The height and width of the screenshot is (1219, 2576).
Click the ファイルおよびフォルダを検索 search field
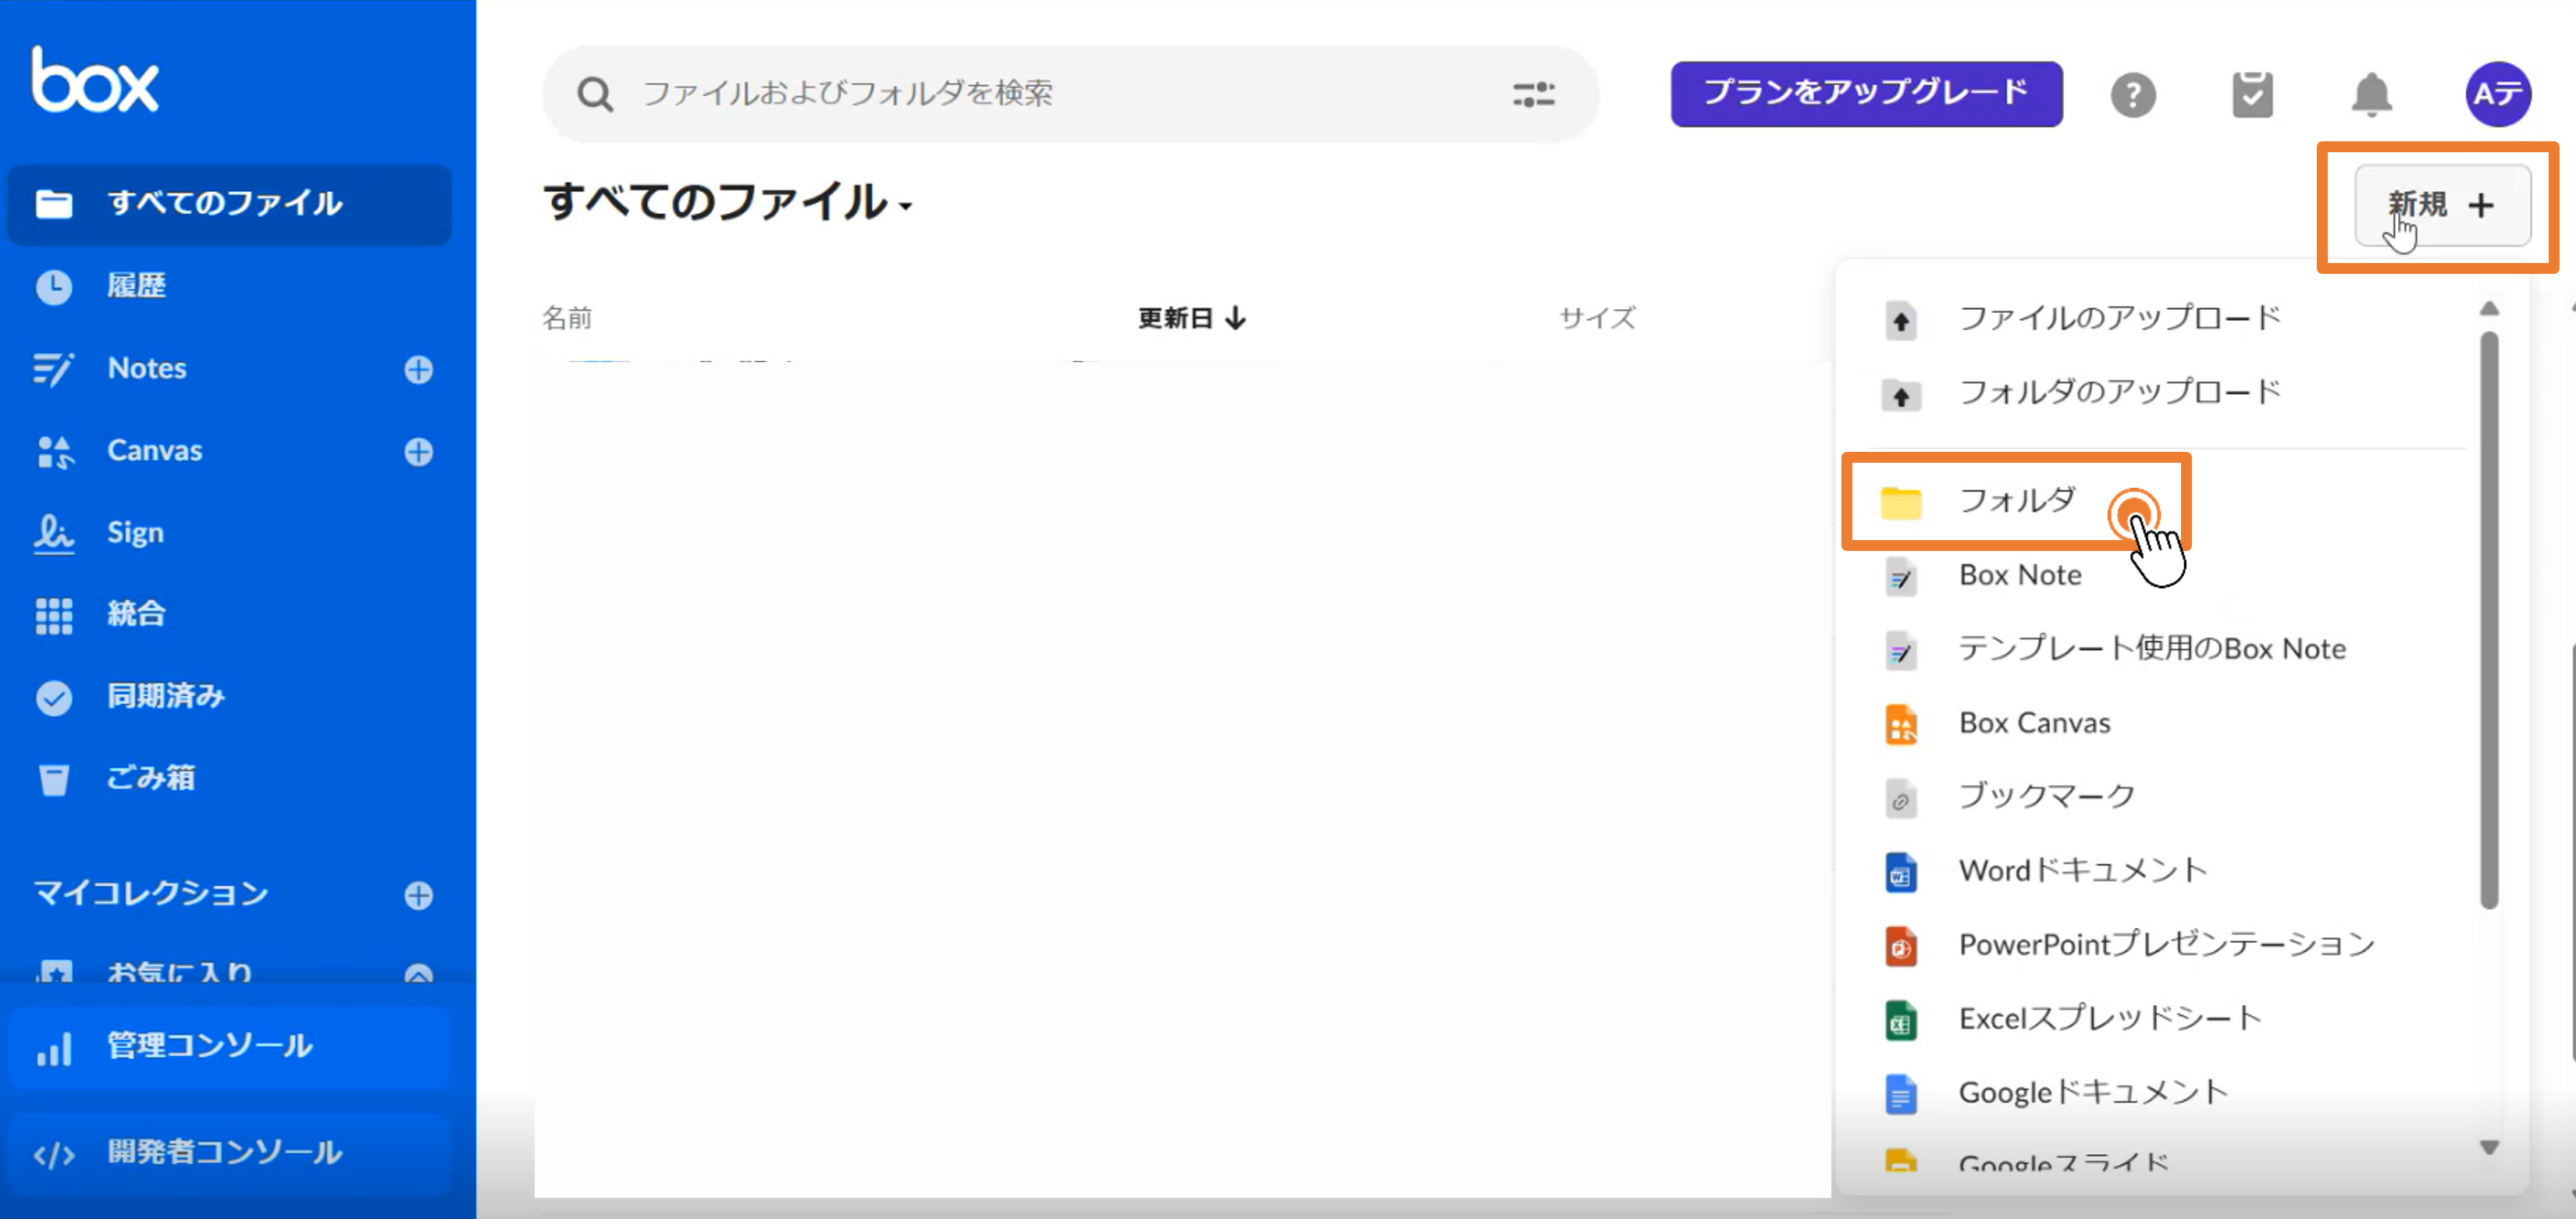pyautogui.click(x=1069, y=94)
